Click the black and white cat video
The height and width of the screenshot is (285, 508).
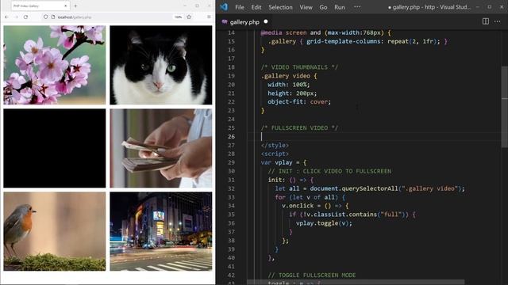click(161, 65)
